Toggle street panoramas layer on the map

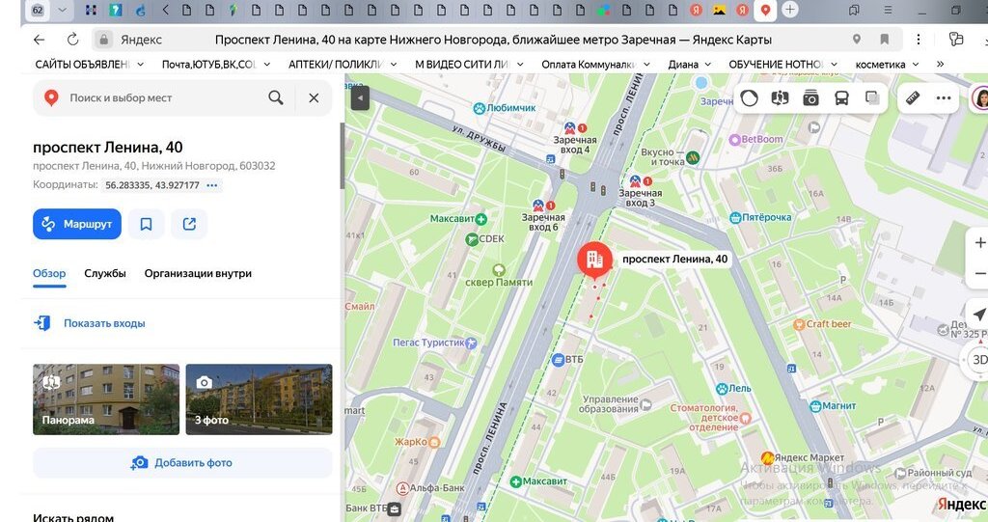(781, 98)
